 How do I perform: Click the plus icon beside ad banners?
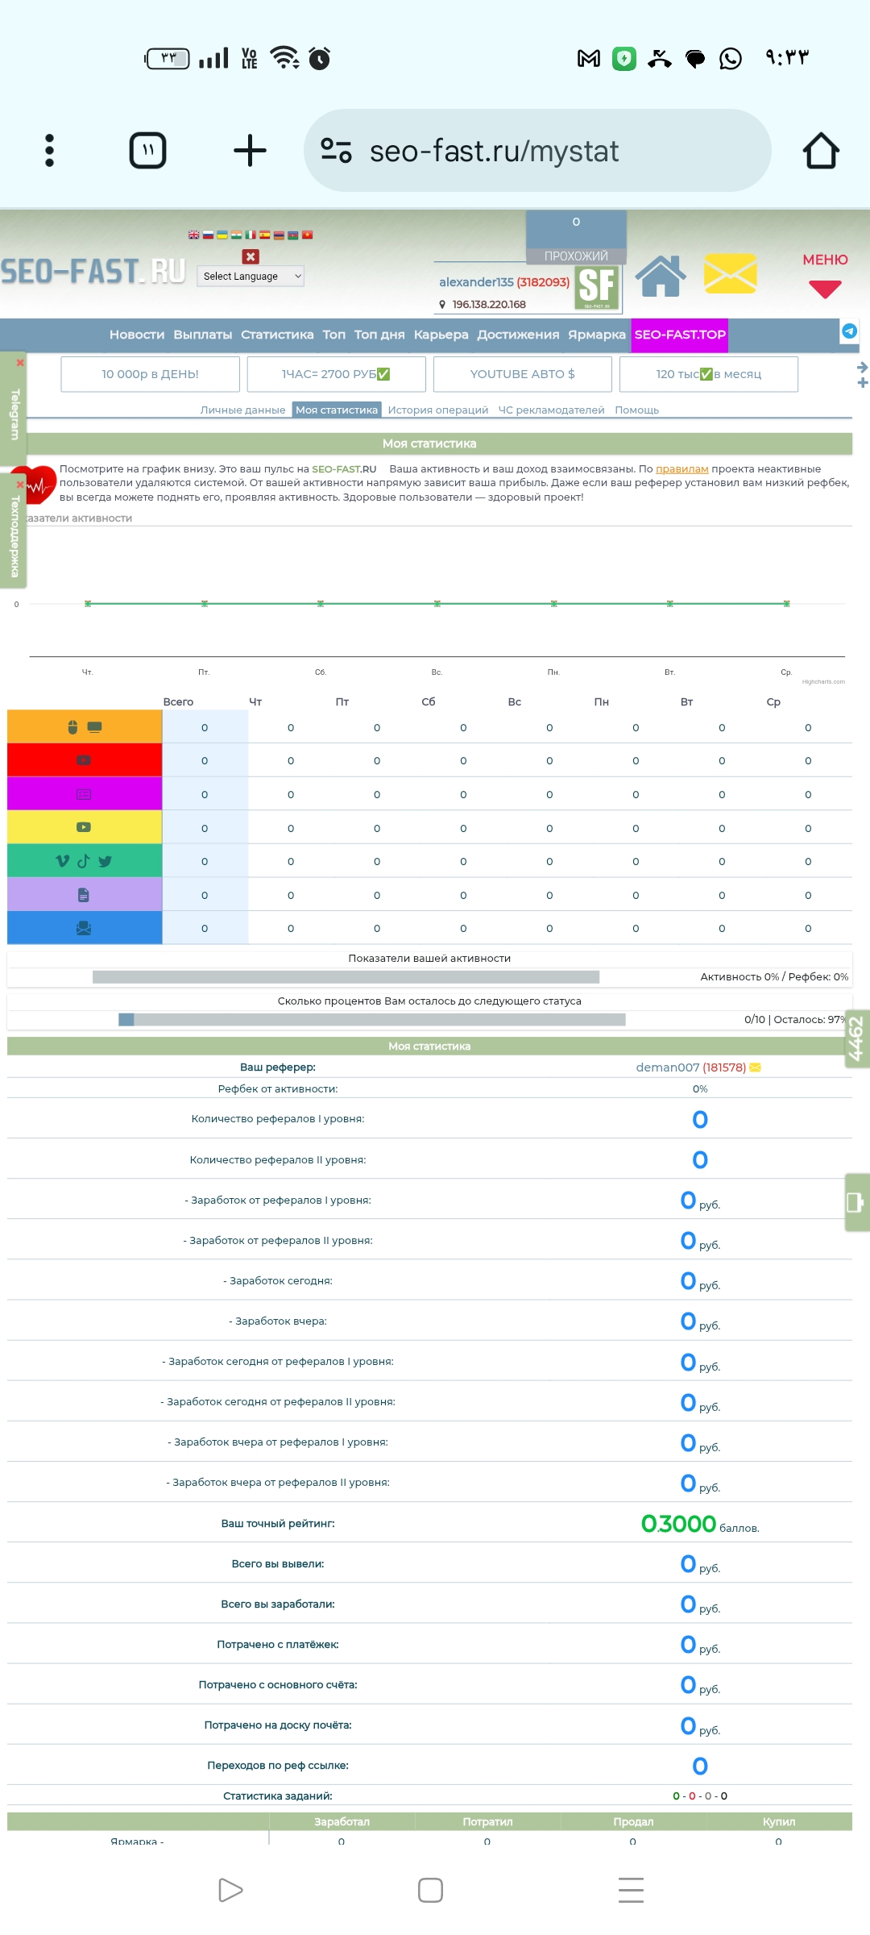(862, 382)
